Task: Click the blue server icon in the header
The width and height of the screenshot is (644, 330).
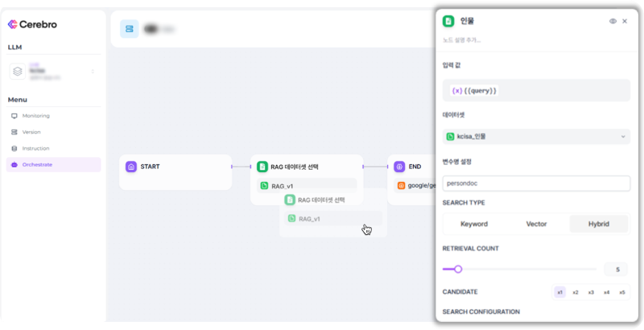Action: point(129,29)
